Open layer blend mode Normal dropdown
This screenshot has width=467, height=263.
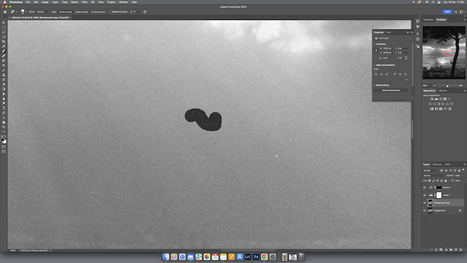pyautogui.click(x=434, y=176)
